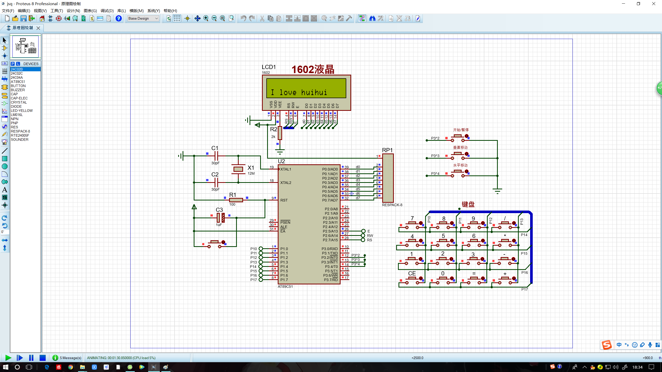Click the P pick devices button
This screenshot has height=372, width=662.
click(x=13, y=64)
